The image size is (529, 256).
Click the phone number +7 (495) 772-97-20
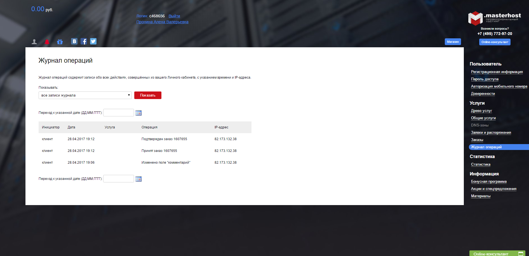point(495,34)
